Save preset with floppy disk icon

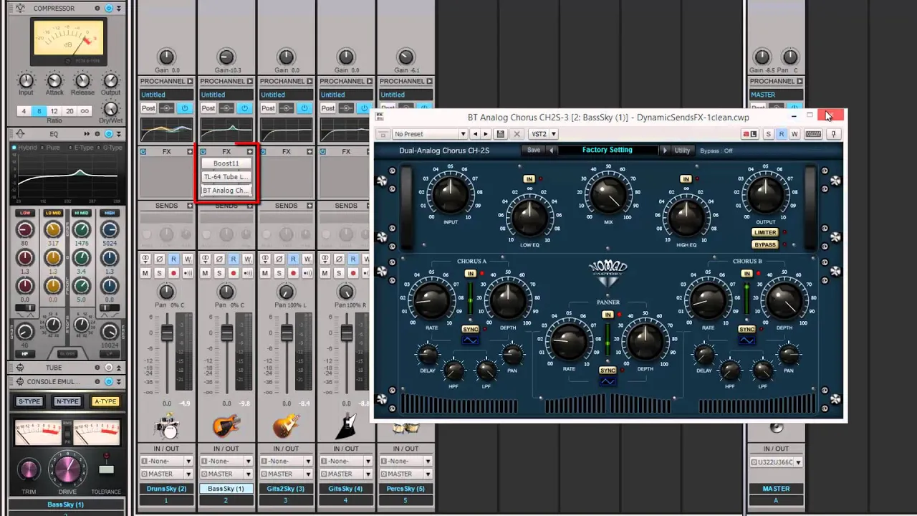pos(501,134)
